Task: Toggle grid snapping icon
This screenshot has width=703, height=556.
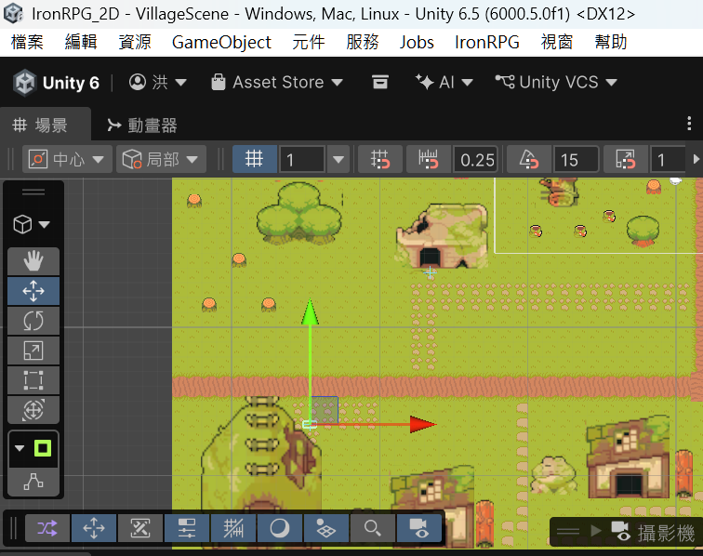Action: point(379,159)
